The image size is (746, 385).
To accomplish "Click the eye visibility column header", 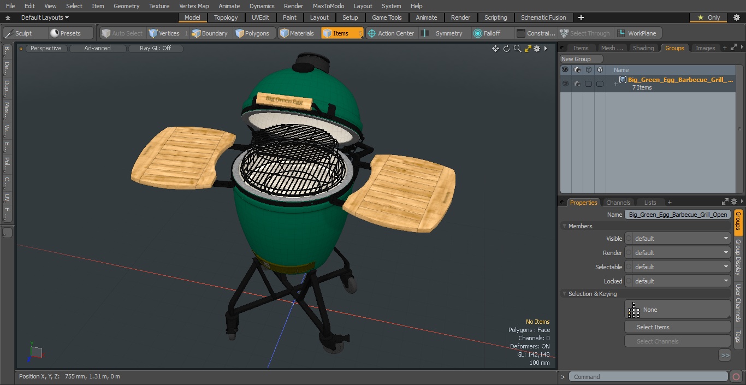I will point(565,70).
